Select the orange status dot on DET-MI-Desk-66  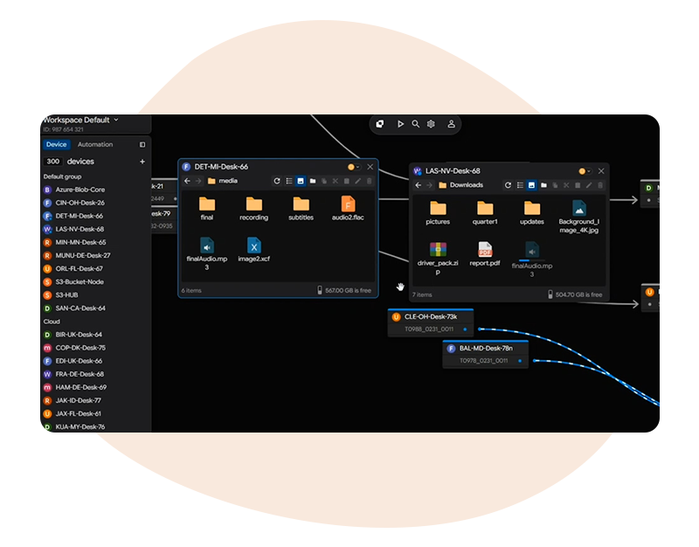click(x=351, y=167)
